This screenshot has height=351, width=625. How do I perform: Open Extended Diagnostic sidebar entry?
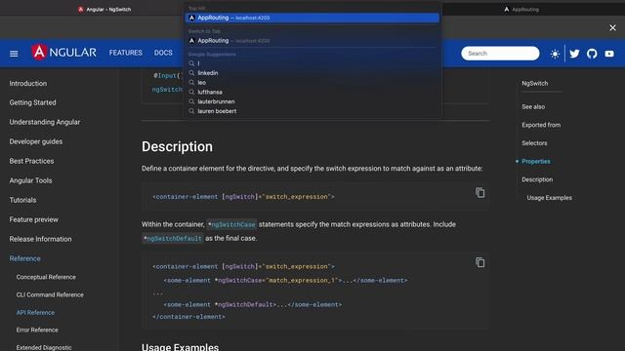44,347
